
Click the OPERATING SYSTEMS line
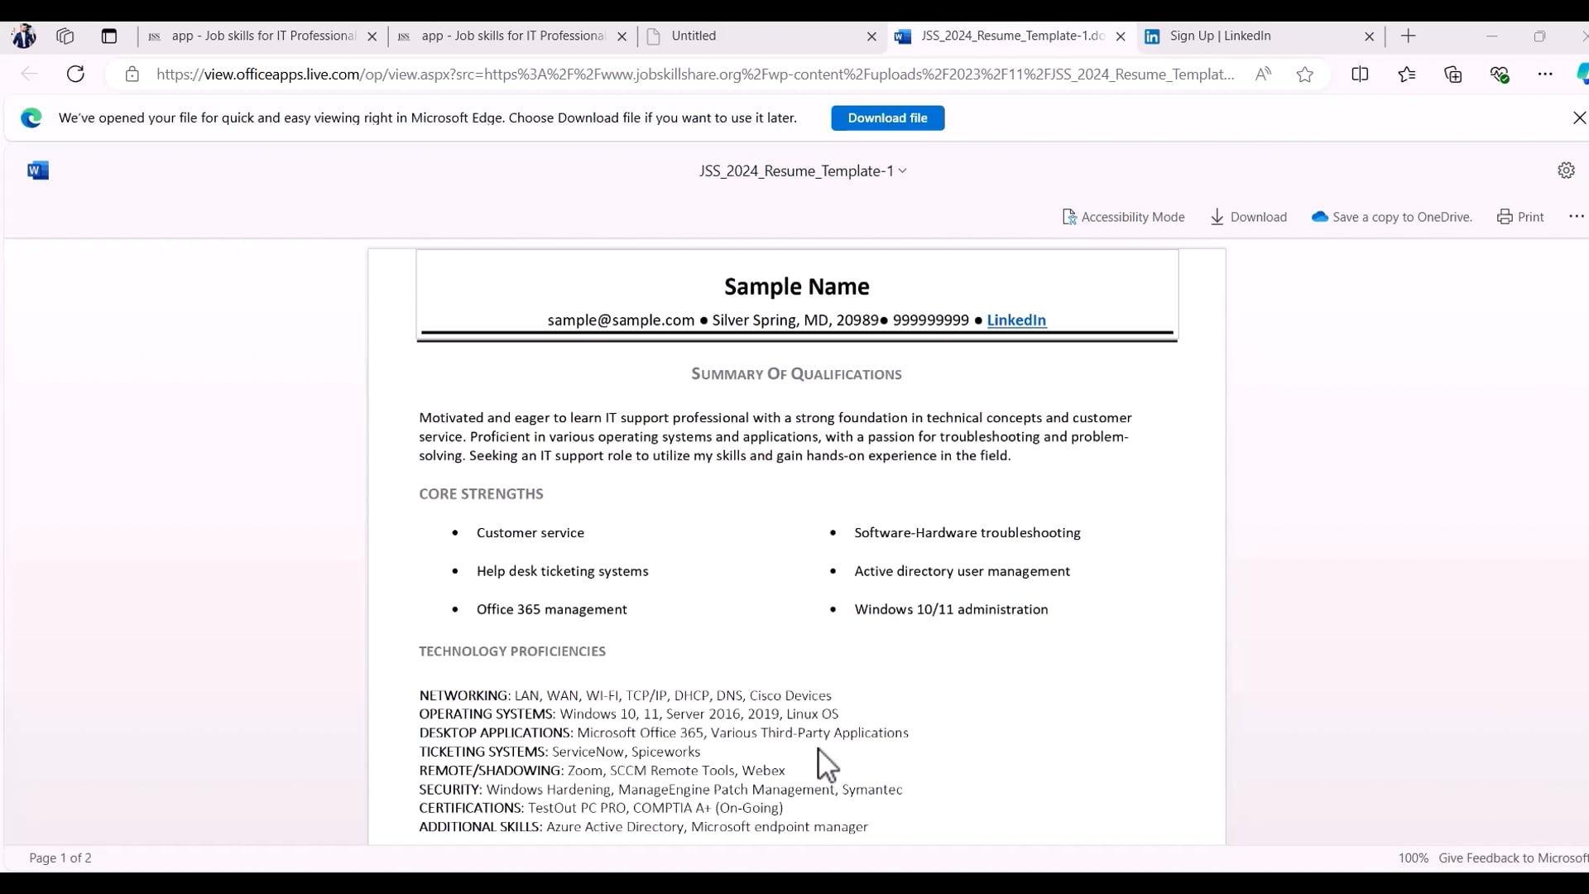(x=629, y=714)
